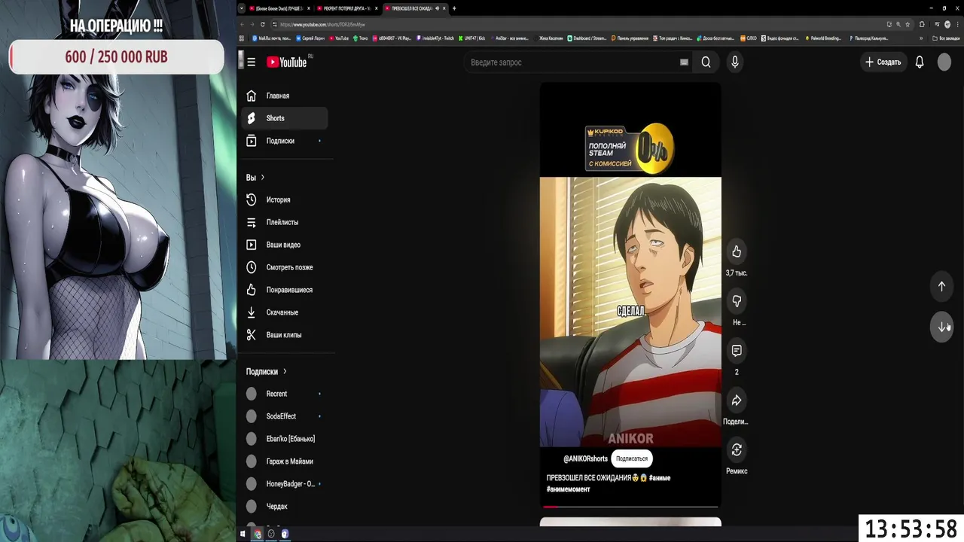This screenshot has height=542, width=964.
Task: Open Понравившиеся liked videos
Action: tap(285, 290)
